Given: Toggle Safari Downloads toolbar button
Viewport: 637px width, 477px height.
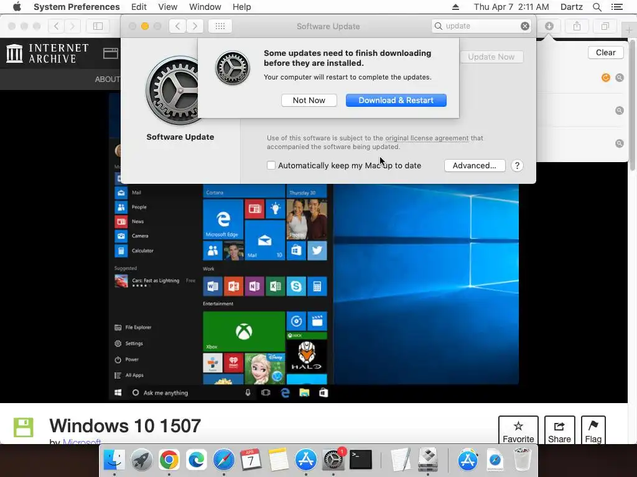Looking at the screenshot, I should (x=549, y=26).
